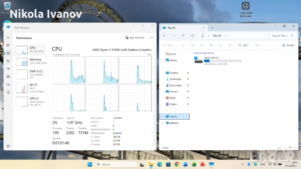The image size is (301, 169).
Task: Click AMD Ryzen 5 4500U processor name
Action: (x=122, y=50)
